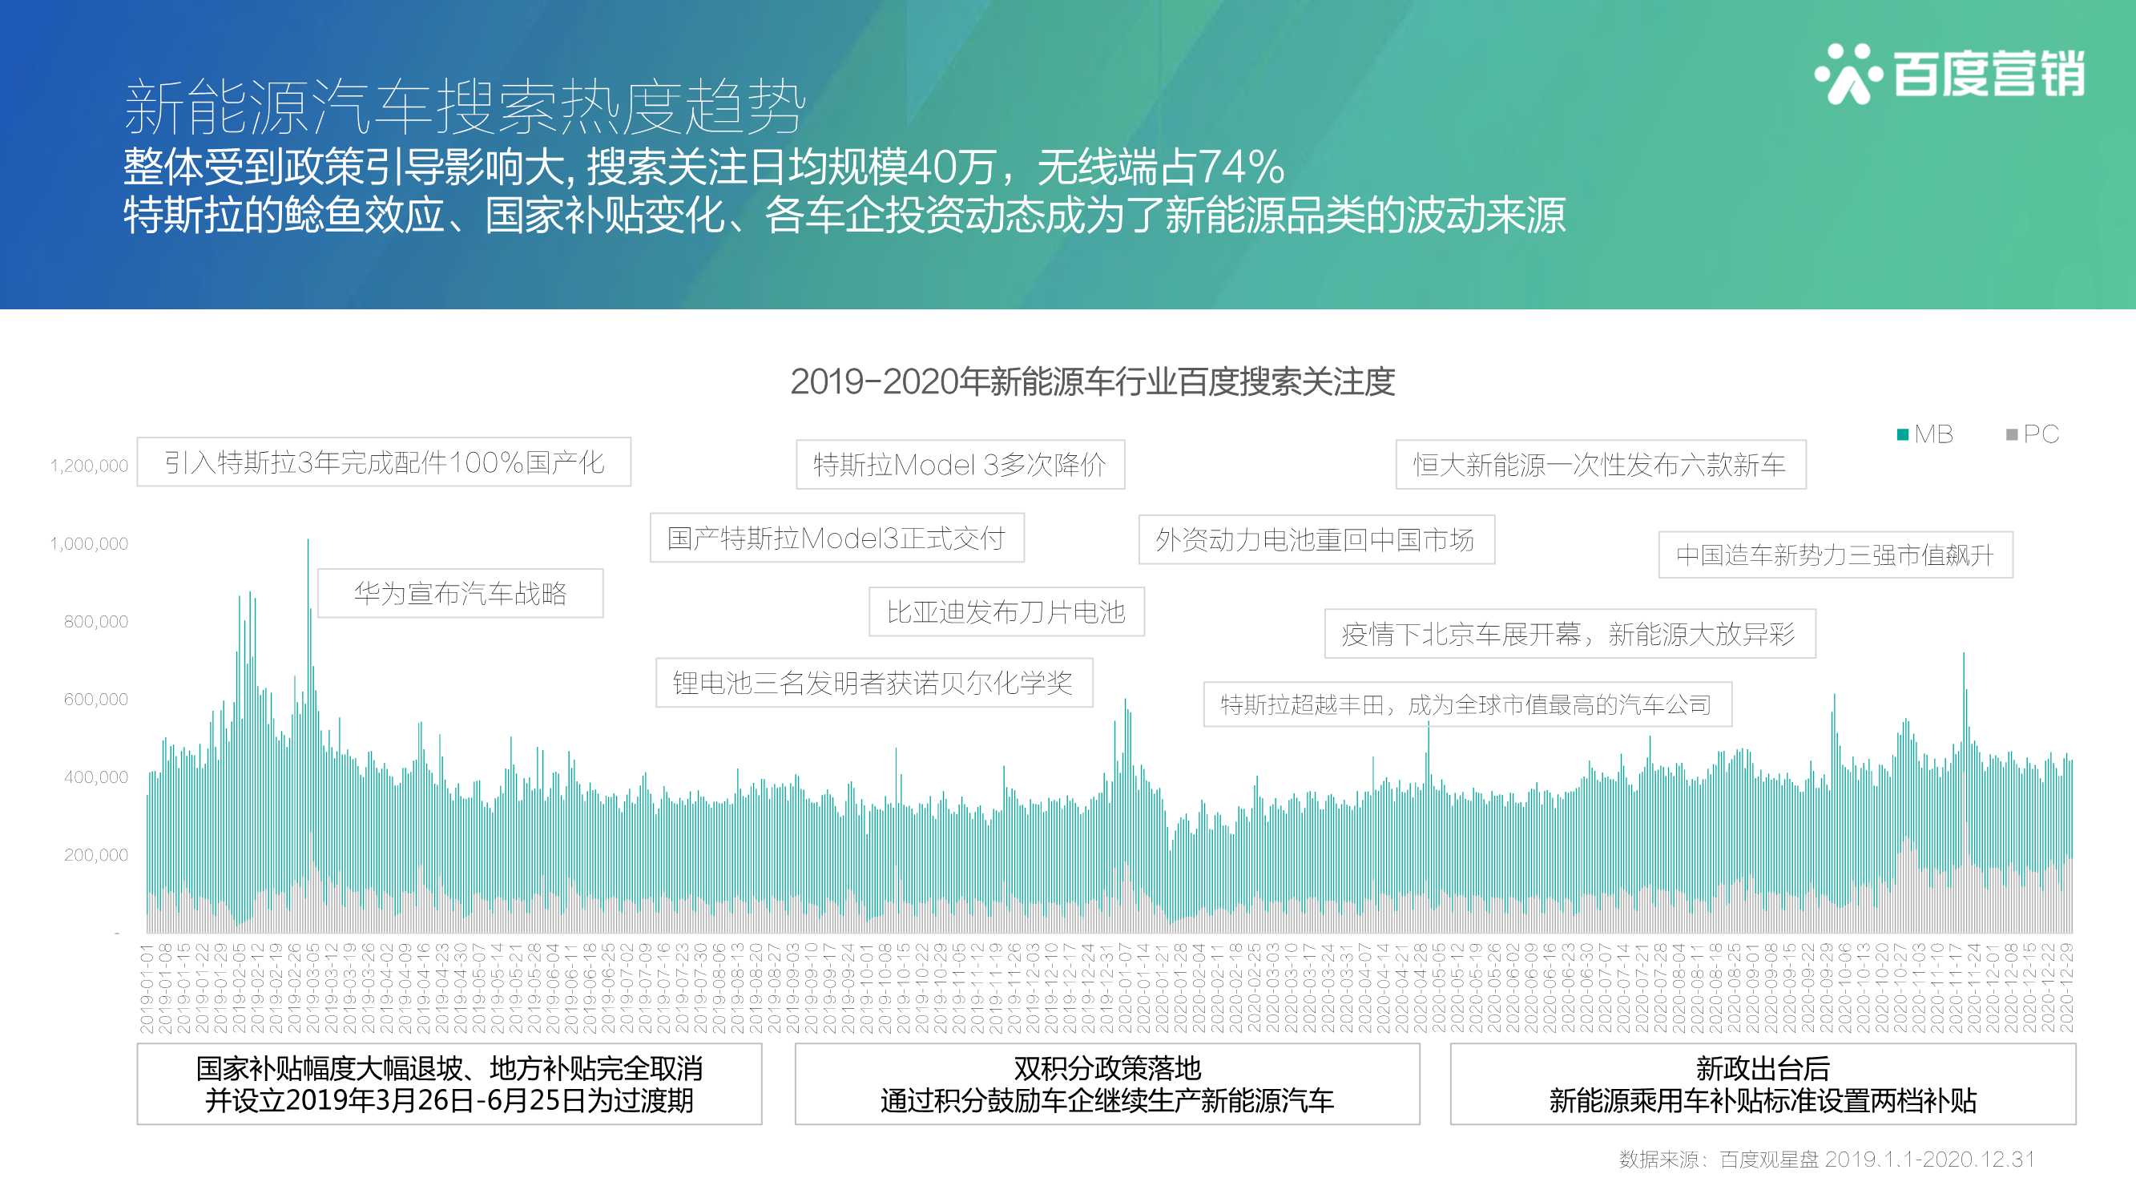Click the gray PC legend swatch
Viewport: 2136px width, 1202px height.
click(x=2012, y=434)
